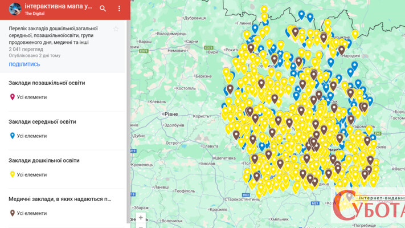Click the brown pin icon for Медичні заклади
Viewport: 405px width, 228px height.
coord(13,213)
